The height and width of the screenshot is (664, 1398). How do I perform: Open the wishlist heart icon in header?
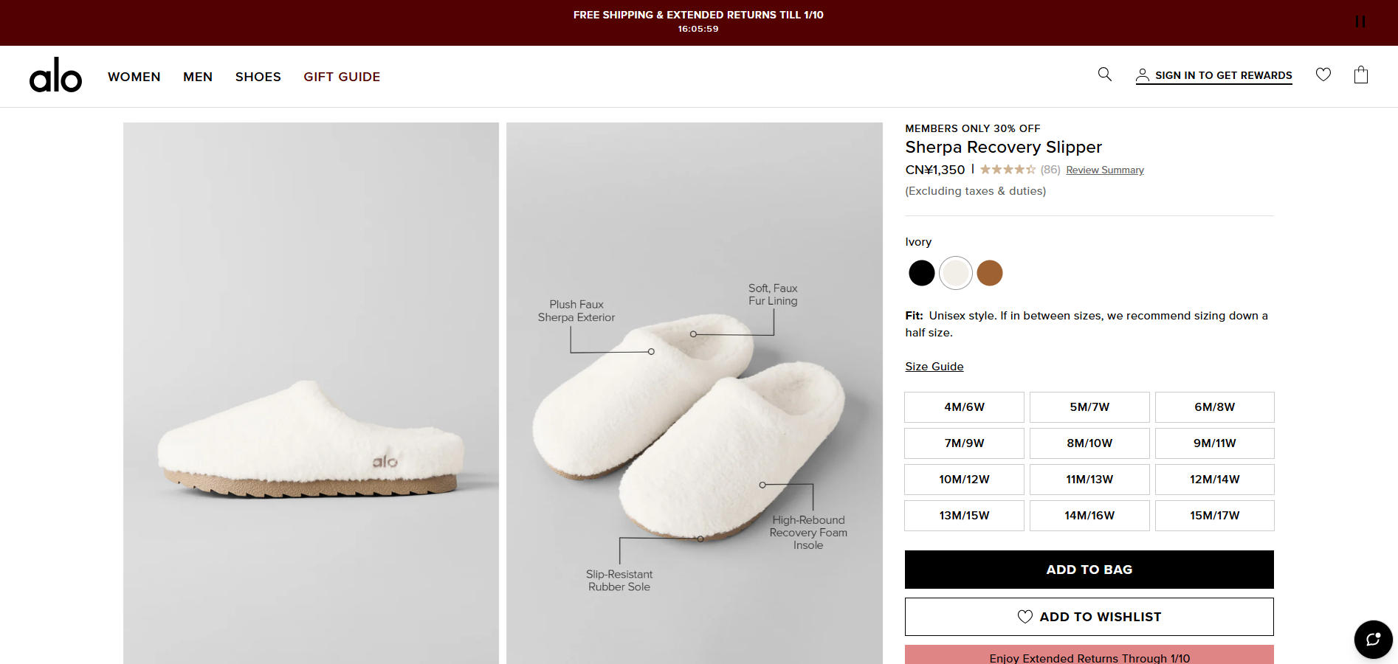pyautogui.click(x=1323, y=75)
